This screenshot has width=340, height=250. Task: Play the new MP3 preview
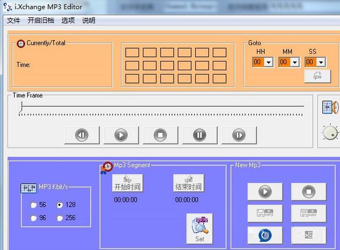265,192
